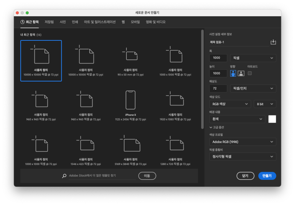
Task: Open the 영화 및 비디오 tab
Action: tap(156, 22)
